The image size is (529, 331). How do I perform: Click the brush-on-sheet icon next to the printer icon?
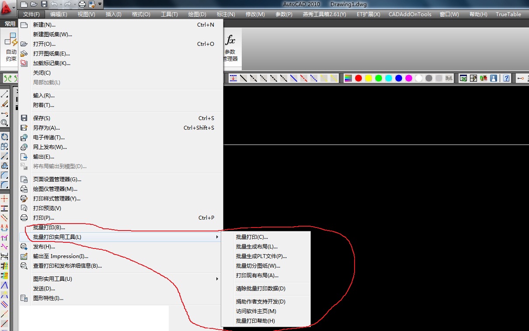tap(92, 4)
